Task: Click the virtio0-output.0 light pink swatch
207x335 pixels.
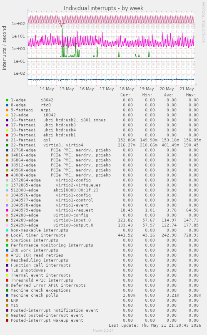Action: pos(7,225)
